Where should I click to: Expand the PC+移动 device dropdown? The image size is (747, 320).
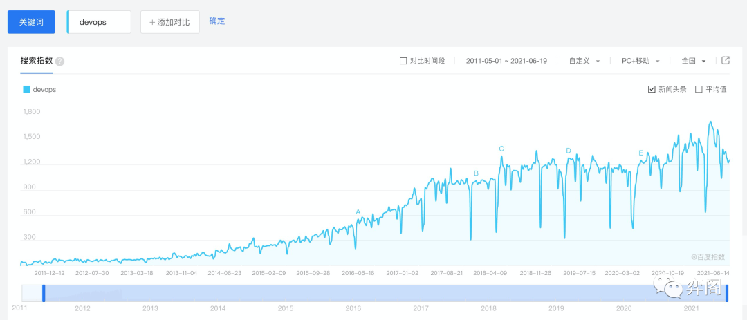click(x=640, y=61)
